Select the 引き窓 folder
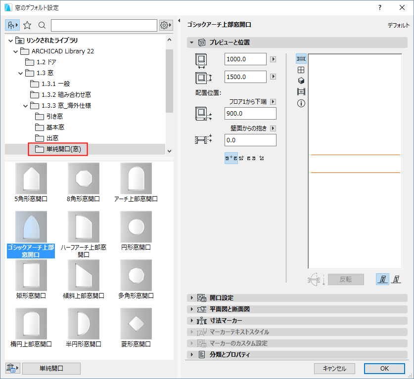Viewport: 414px width, 379px height. pos(49,117)
